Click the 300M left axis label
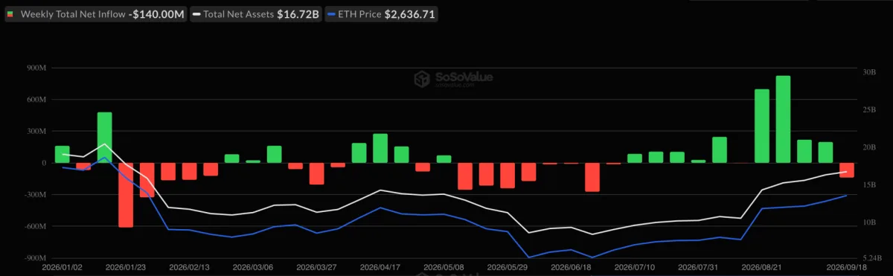 coord(36,131)
